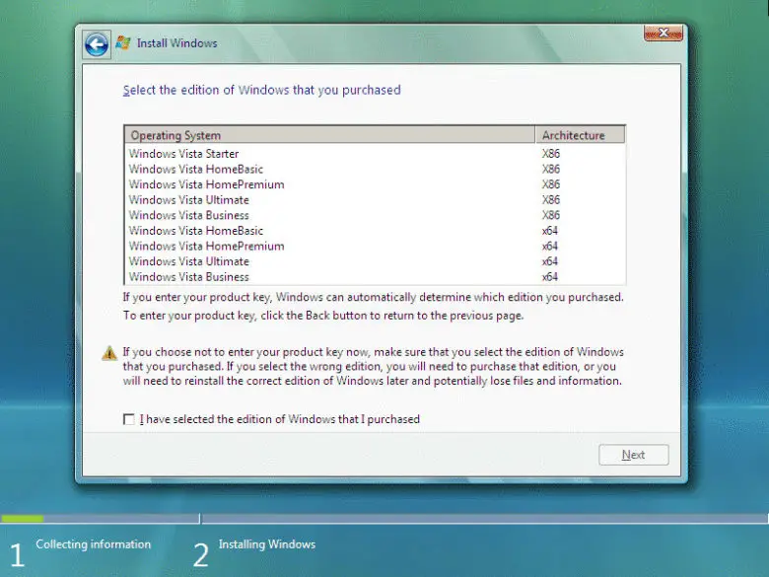The height and width of the screenshot is (577, 769).
Task: Click the 'Collecting information' step label
Action: pyautogui.click(x=93, y=544)
